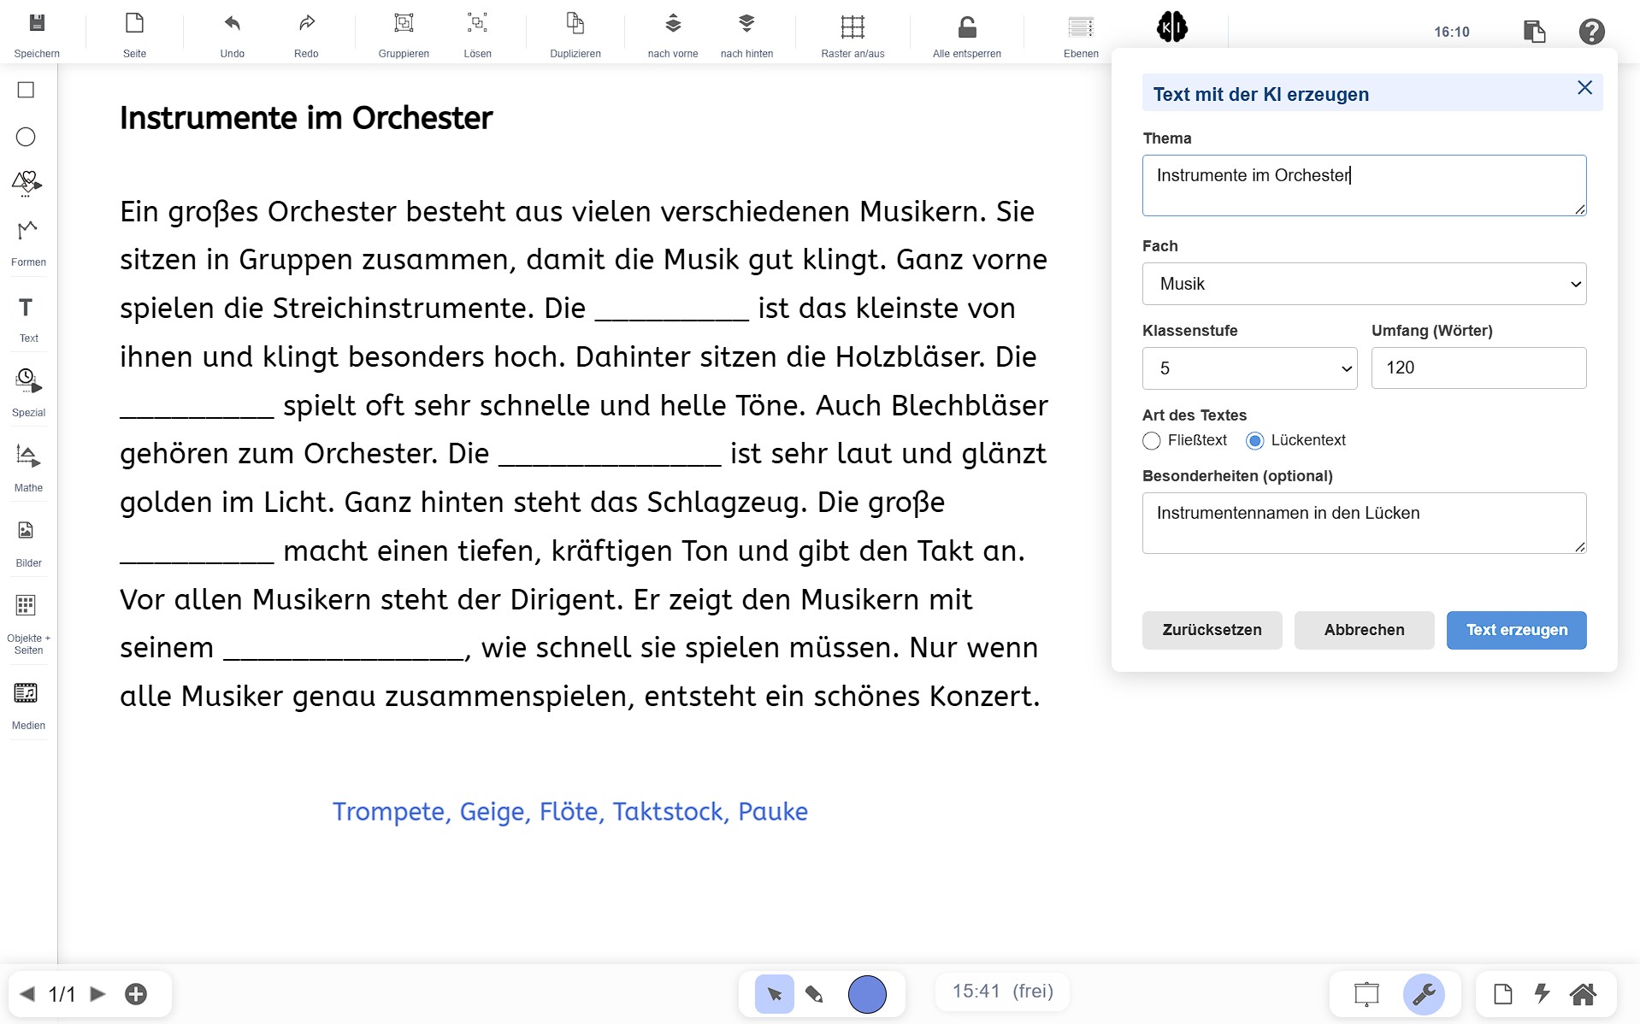Open the Fach dropdown showing Musik
The image size is (1640, 1024).
pos(1364,284)
